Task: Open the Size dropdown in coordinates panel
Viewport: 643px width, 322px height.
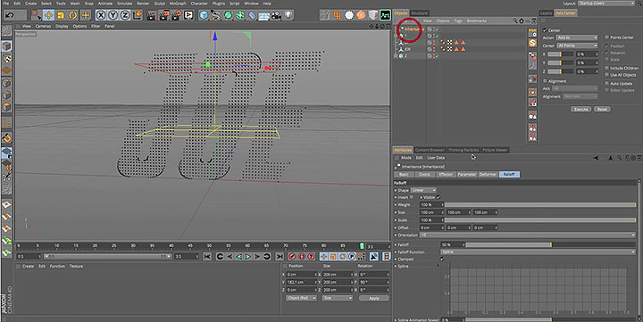Action: point(338,298)
